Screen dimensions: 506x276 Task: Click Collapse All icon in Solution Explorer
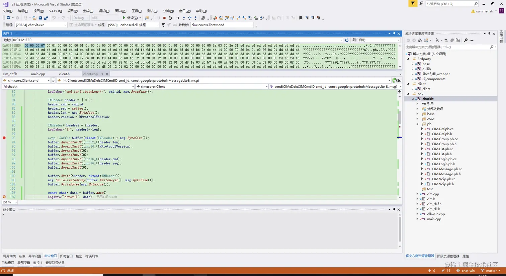(x=452, y=40)
